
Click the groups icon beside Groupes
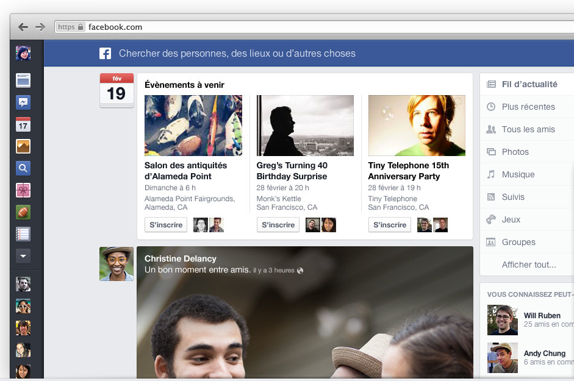click(491, 242)
